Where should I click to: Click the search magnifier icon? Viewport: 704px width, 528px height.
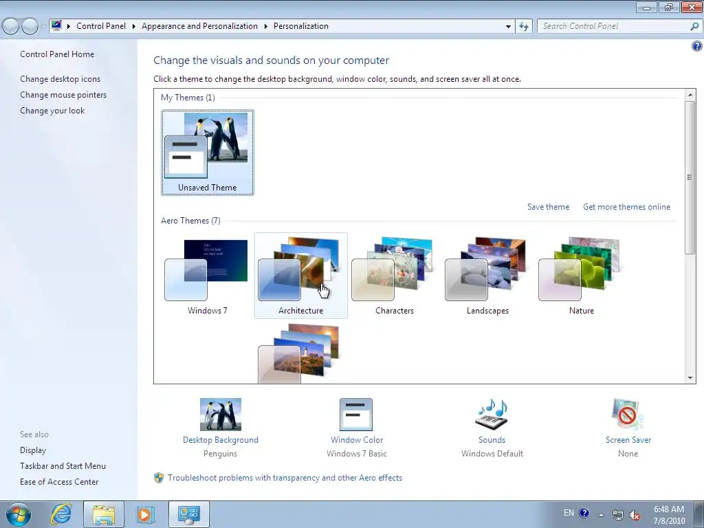pyautogui.click(x=694, y=26)
